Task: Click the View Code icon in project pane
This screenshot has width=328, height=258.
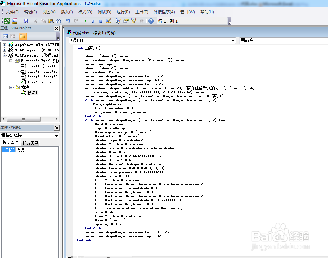Action: click(x=5, y=36)
